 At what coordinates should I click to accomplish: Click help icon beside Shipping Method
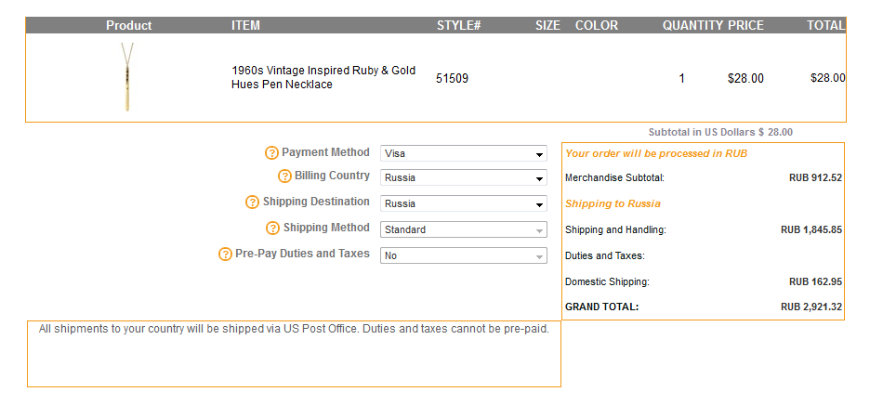272,229
